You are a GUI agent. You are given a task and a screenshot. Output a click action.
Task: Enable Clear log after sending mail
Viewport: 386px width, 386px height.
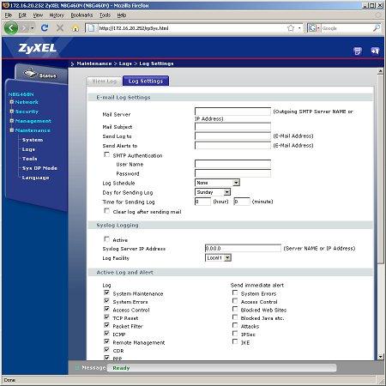(x=106, y=211)
